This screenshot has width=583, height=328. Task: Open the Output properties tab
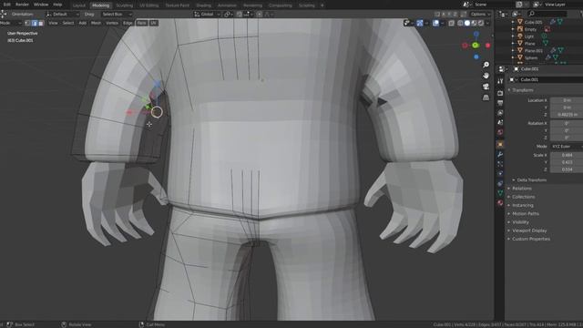[x=500, y=103]
